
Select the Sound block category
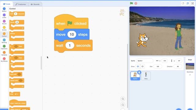coord(4,22)
